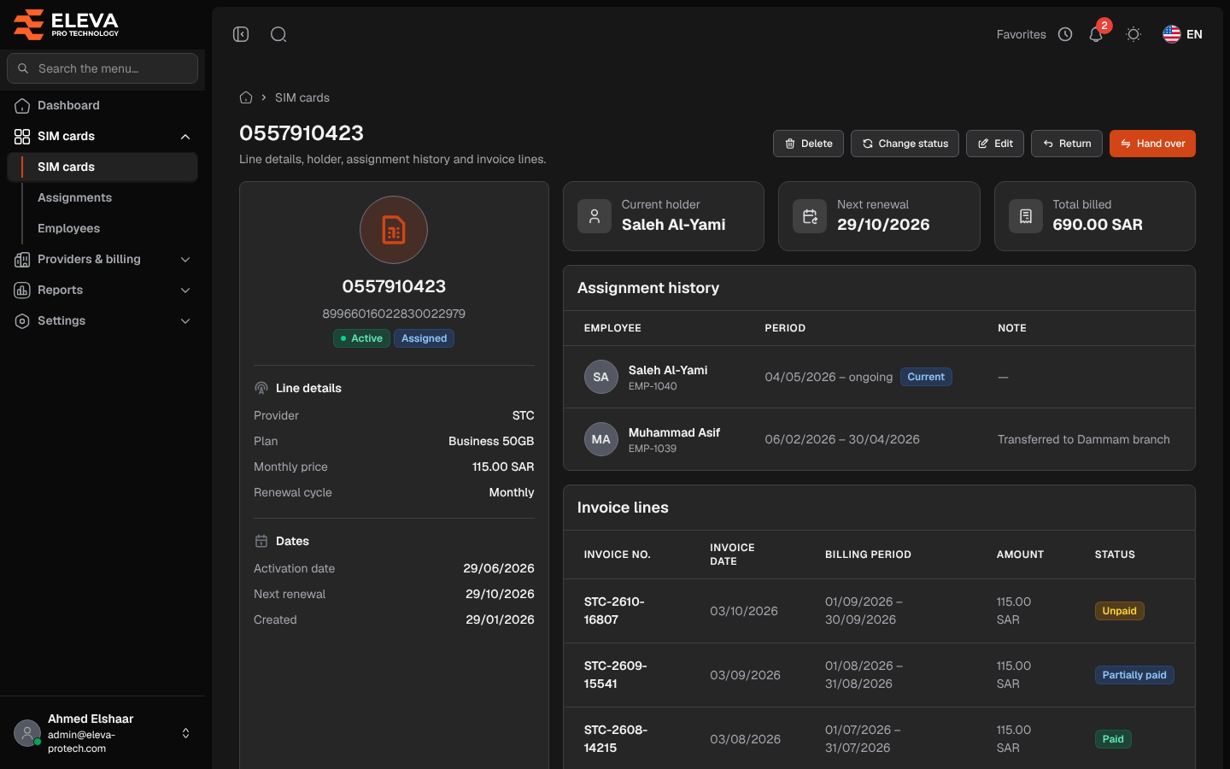Click the Assigned status badge
The height and width of the screenshot is (769, 1230).
(x=424, y=338)
